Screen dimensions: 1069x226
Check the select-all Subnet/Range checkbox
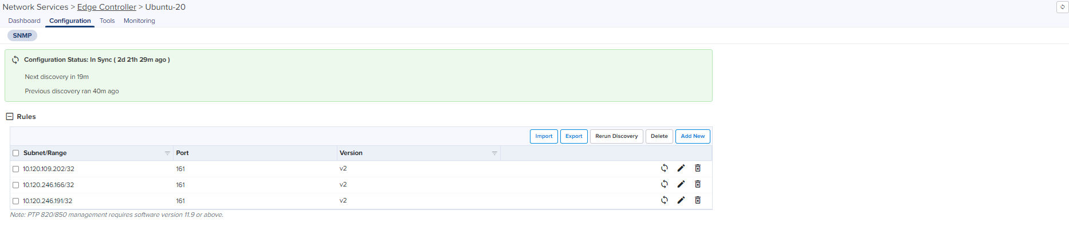16,153
